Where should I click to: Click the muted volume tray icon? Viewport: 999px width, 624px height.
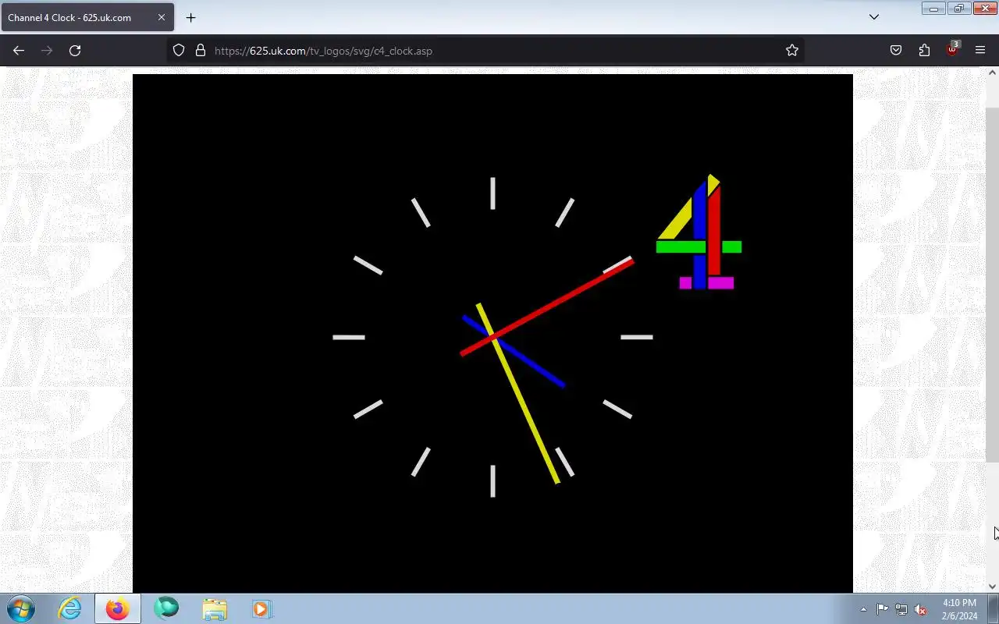921,609
